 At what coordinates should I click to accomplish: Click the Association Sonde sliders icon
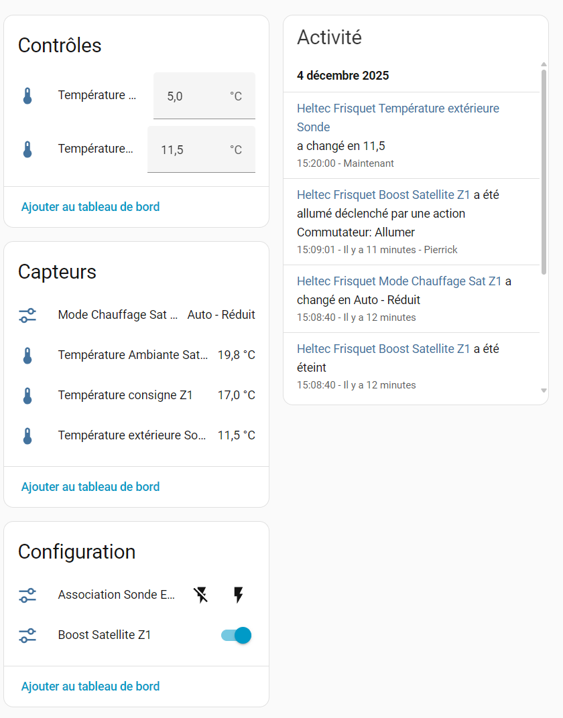coord(27,595)
